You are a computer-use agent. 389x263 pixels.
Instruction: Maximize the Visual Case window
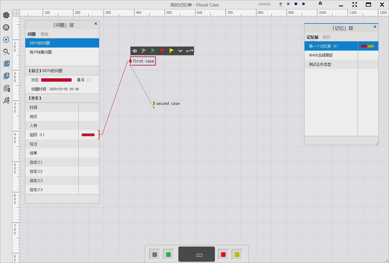click(368, 4)
